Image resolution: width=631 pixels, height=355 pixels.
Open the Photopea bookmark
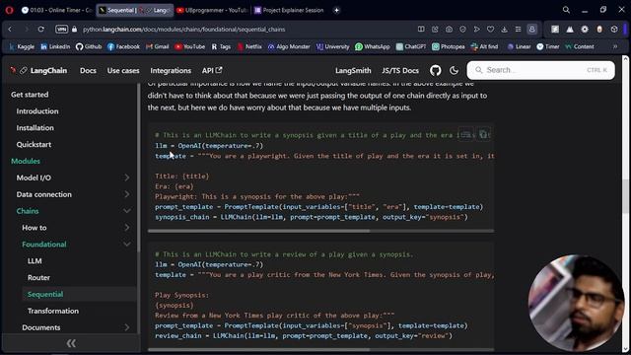pyautogui.click(x=449, y=46)
